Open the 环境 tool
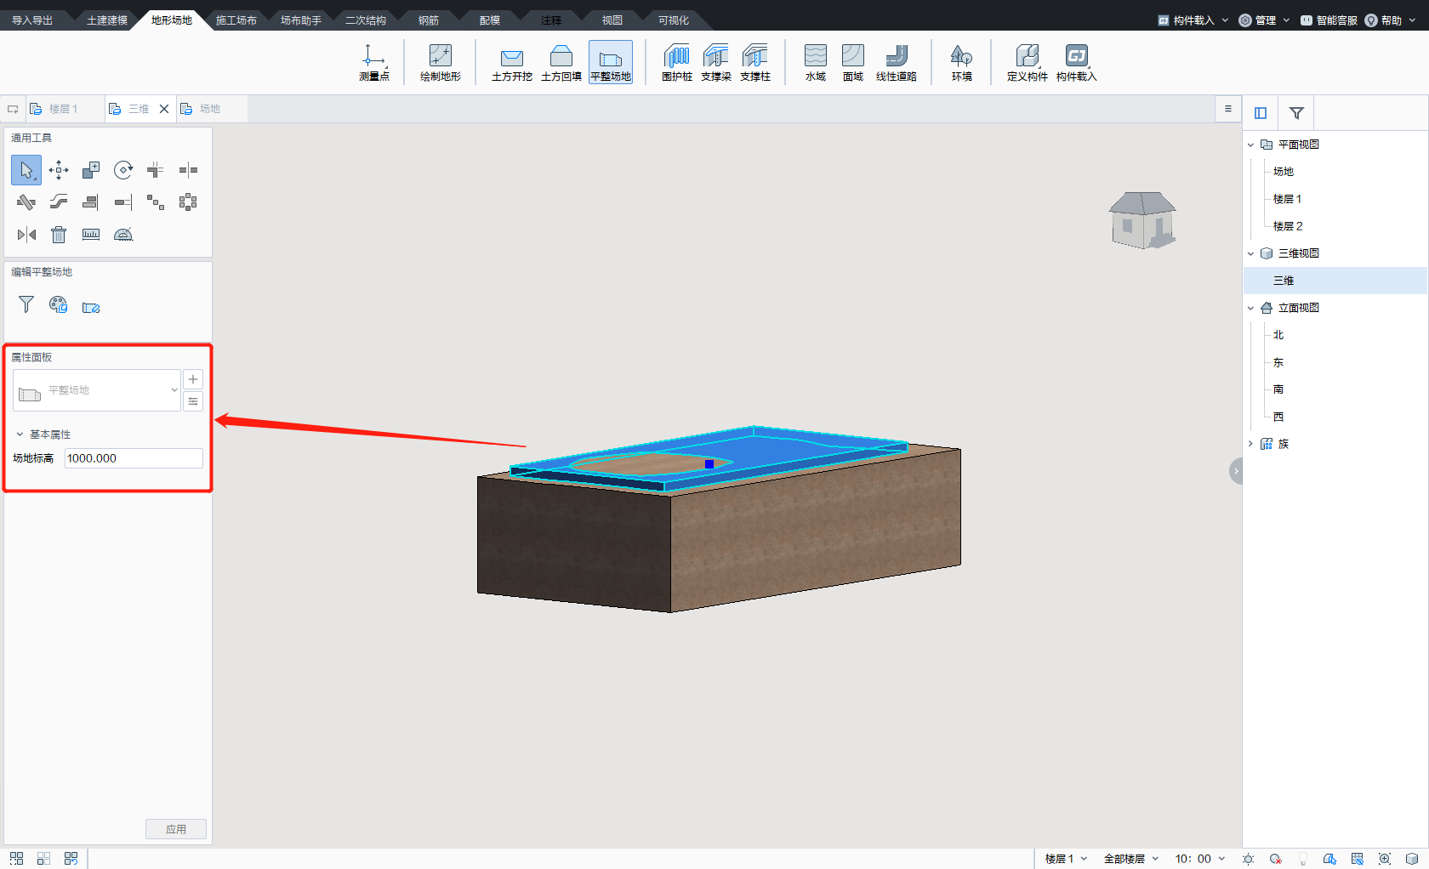This screenshot has height=869, width=1429. [x=962, y=62]
